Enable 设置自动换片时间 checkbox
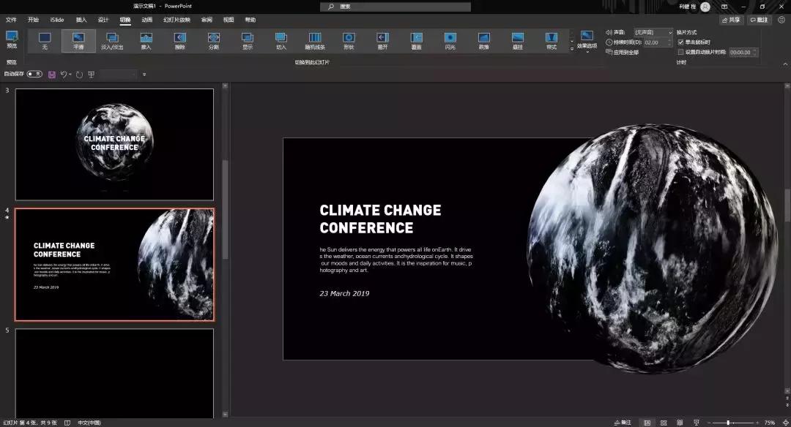791x427 pixels. coord(680,52)
